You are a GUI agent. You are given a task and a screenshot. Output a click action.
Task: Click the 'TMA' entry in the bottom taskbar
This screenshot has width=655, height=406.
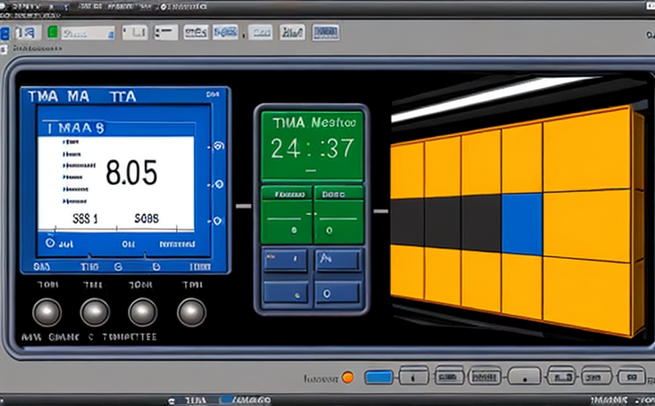point(196,401)
